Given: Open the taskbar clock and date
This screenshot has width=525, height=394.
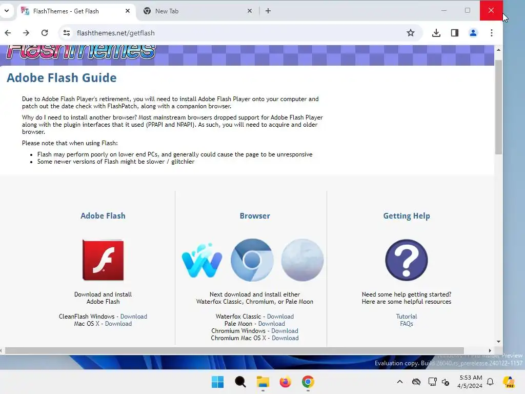Looking at the screenshot, I should click(x=470, y=382).
